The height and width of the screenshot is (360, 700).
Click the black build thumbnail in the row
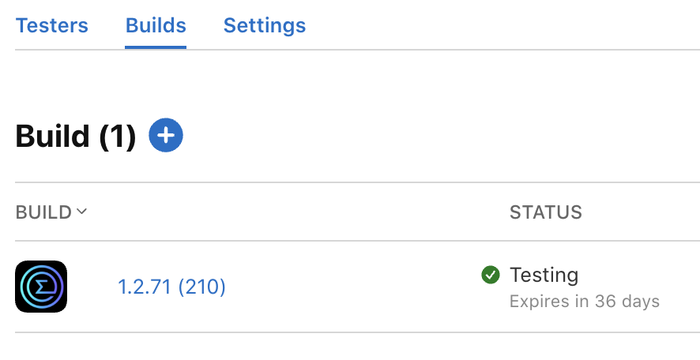pos(41,287)
